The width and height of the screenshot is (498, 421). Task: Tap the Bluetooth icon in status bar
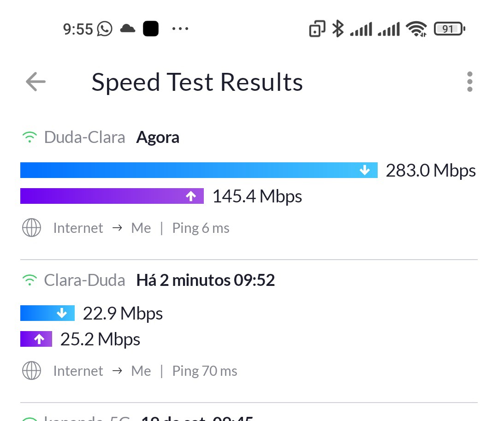click(x=338, y=29)
